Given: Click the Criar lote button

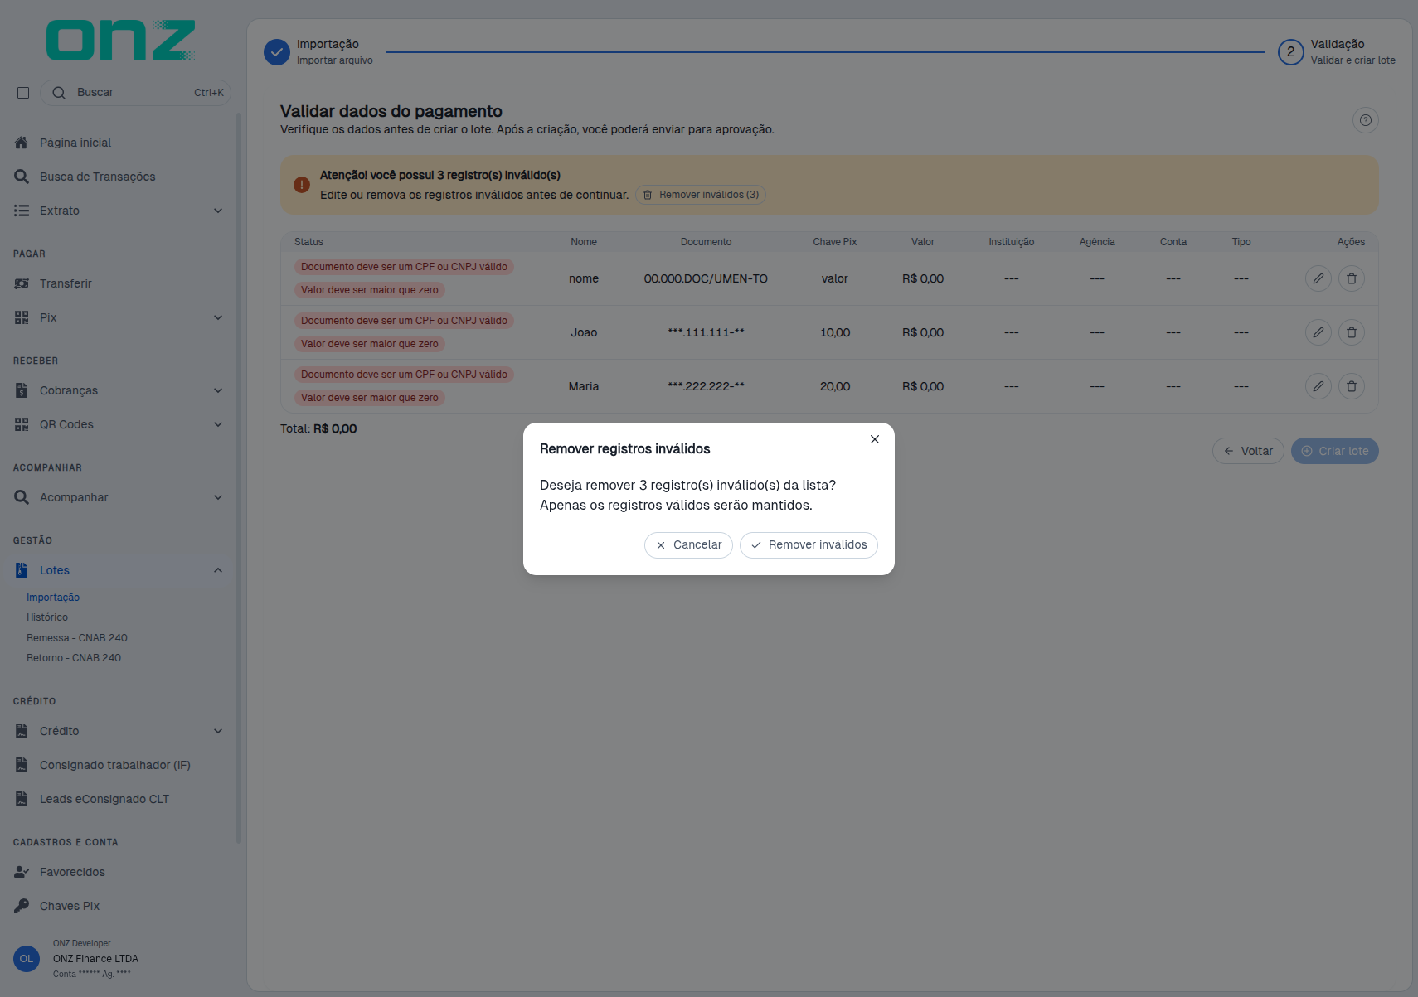Looking at the screenshot, I should 1335,451.
